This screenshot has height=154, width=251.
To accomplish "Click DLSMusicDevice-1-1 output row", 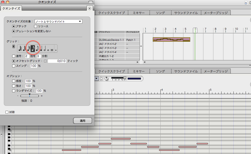I will [111, 40].
